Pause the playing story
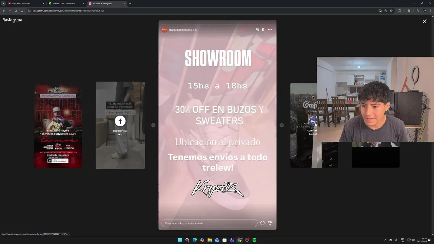The width and height of the screenshot is (434, 244). click(263, 29)
